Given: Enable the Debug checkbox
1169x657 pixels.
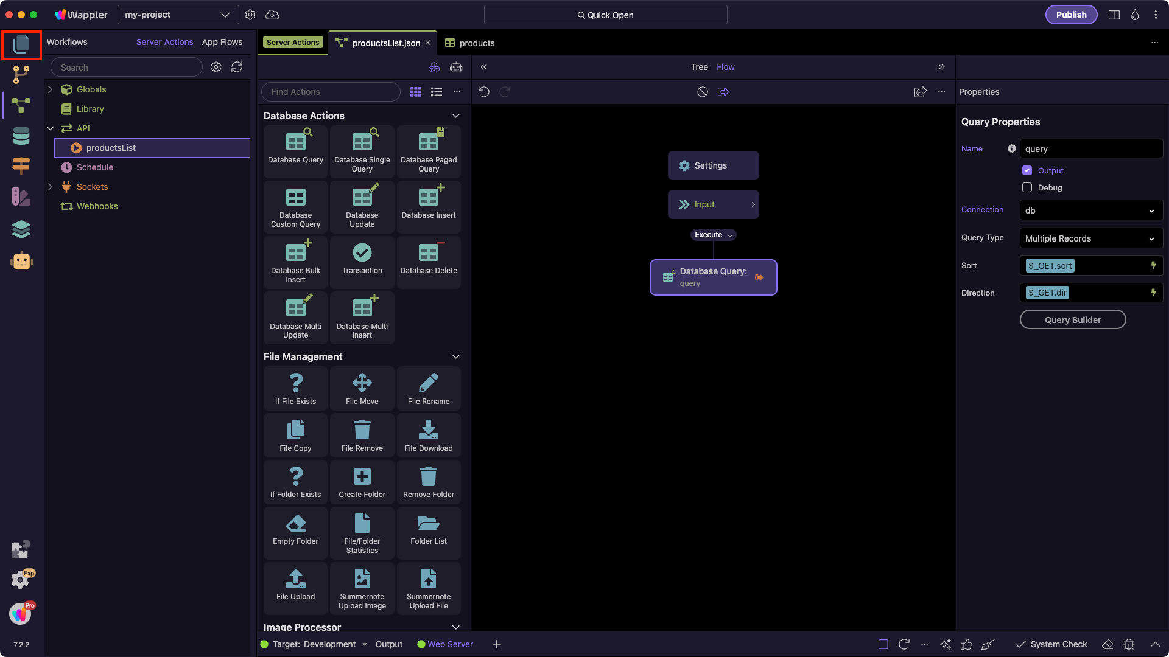Looking at the screenshot, I should (1027, 187).
